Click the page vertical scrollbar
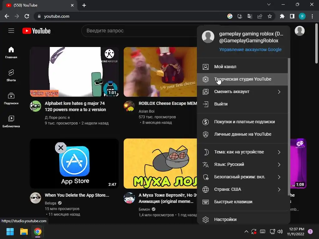Viewport: 319px width, 239px height. (317, 44)
